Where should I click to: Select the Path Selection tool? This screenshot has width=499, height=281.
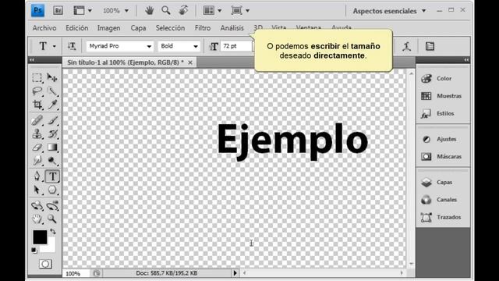37,190
